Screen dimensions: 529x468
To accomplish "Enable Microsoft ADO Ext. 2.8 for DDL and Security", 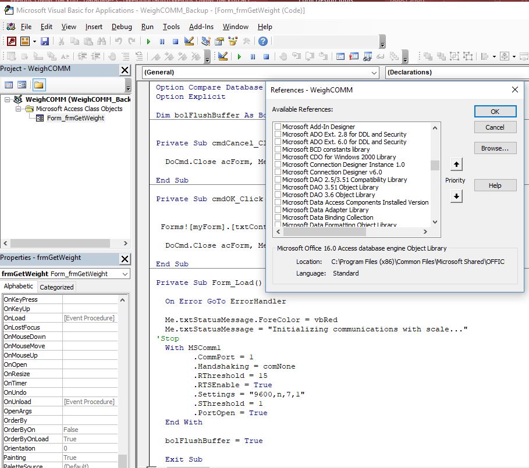I will [278, 134].
